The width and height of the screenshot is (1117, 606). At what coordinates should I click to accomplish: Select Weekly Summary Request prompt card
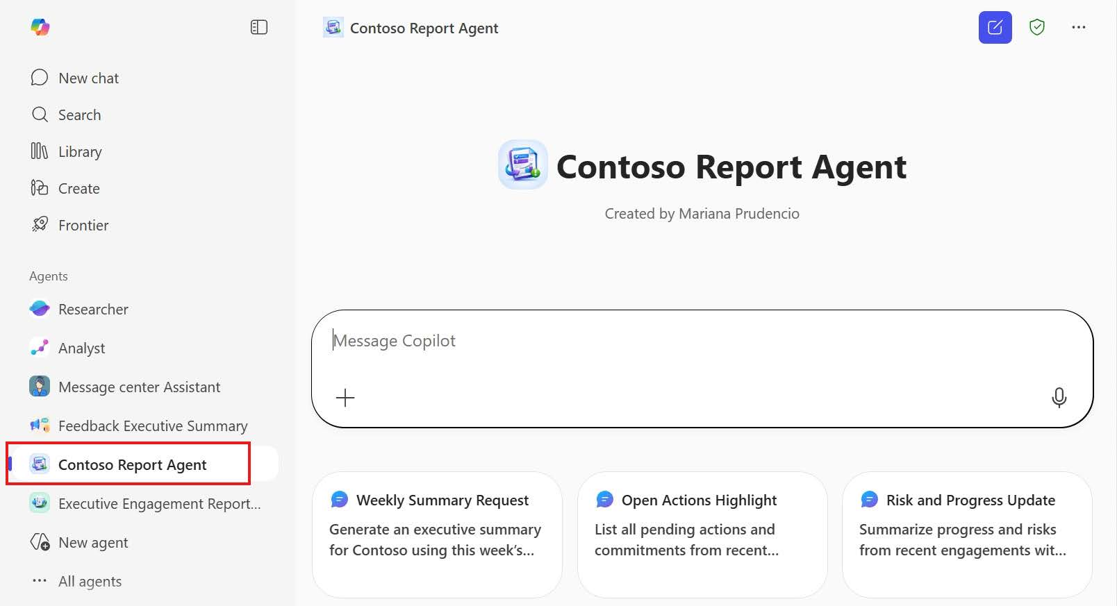coord(437,535)
